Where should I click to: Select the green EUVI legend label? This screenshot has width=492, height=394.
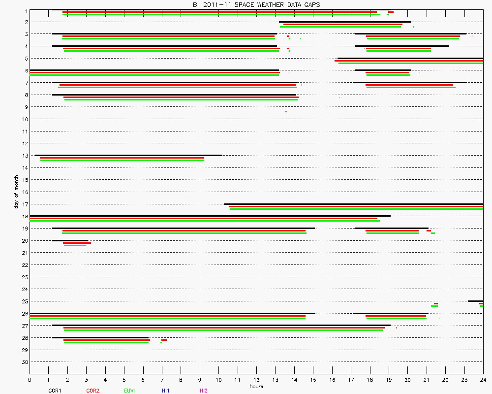pos(129,391)
